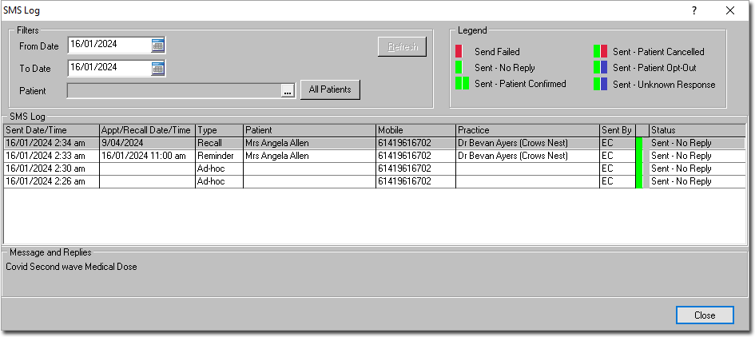Sort by Sent Date/Time column header
Image resolution: width=755 pixels, height=337 pixels.
coord(51,130)
